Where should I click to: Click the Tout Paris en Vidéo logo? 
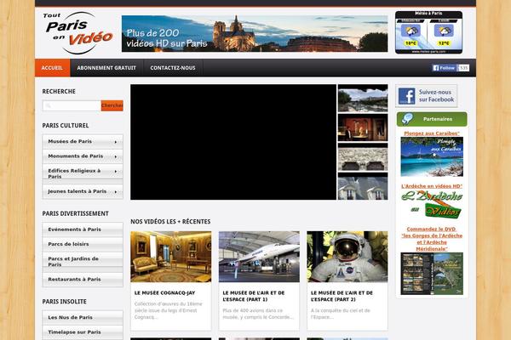click(x=78, y=33)
